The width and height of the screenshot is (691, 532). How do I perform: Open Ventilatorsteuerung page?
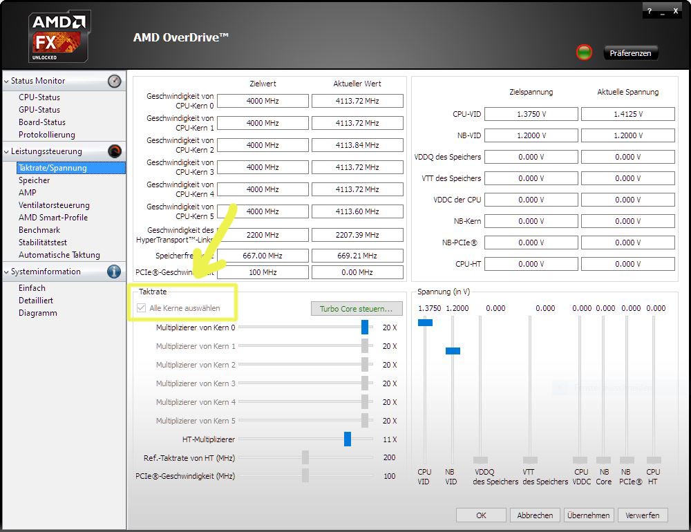pyautogui.click(x=54, y=205)
